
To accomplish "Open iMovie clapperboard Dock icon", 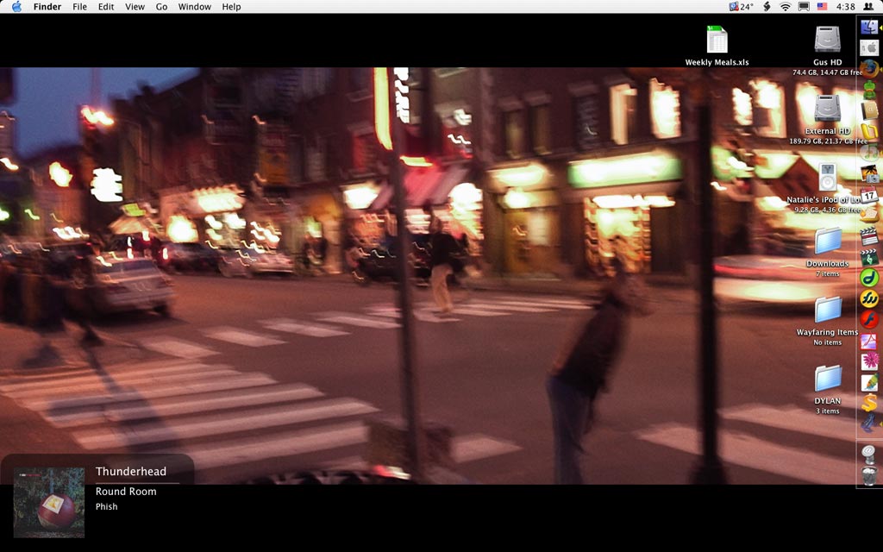I will click(869, 235).
